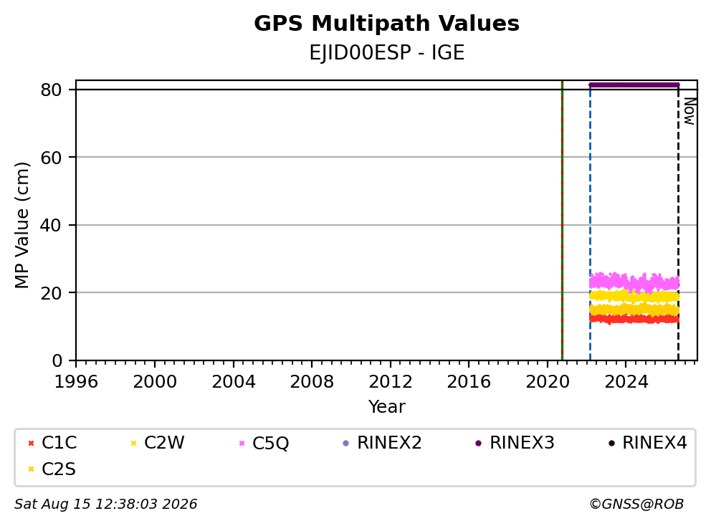Image resolution: width=711 pixels, height=526 pixels.
Task: Click the ©GNSS@ROB credit text
Action: 636,504
